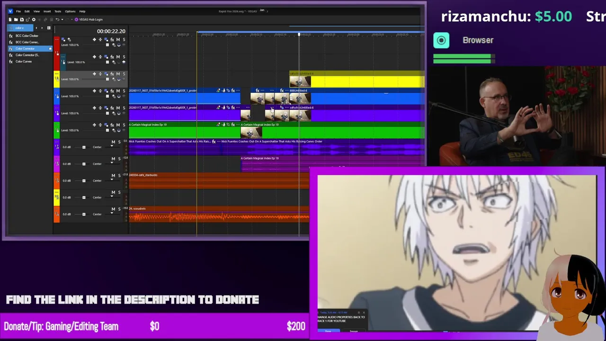606x341 pixels.
Task: Open the Edit menu
Action: pos(27,11)
